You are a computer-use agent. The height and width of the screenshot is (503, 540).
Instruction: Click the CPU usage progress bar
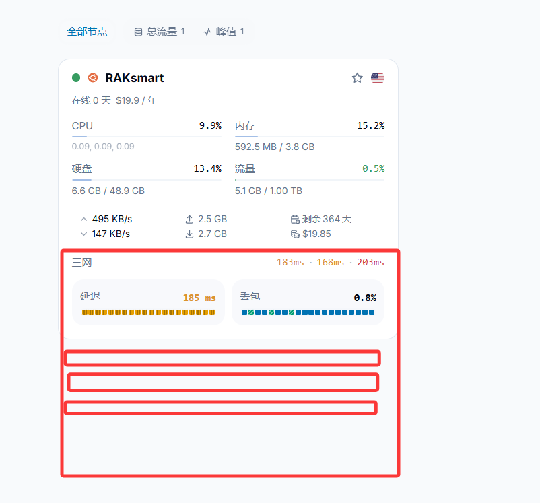[147, 137]
